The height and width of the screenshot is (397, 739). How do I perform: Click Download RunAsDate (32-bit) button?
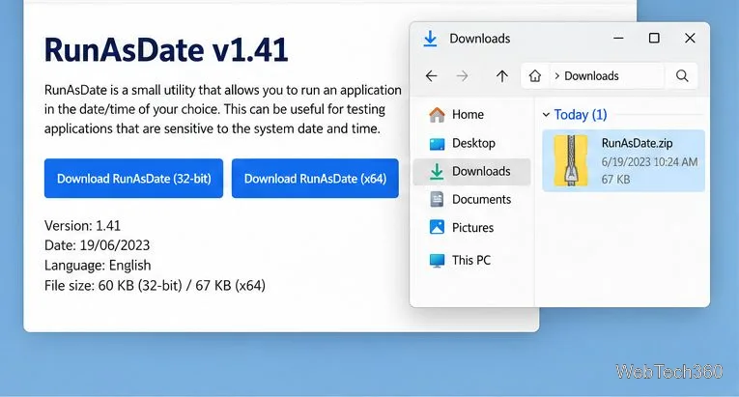click(x=133, y=179)
